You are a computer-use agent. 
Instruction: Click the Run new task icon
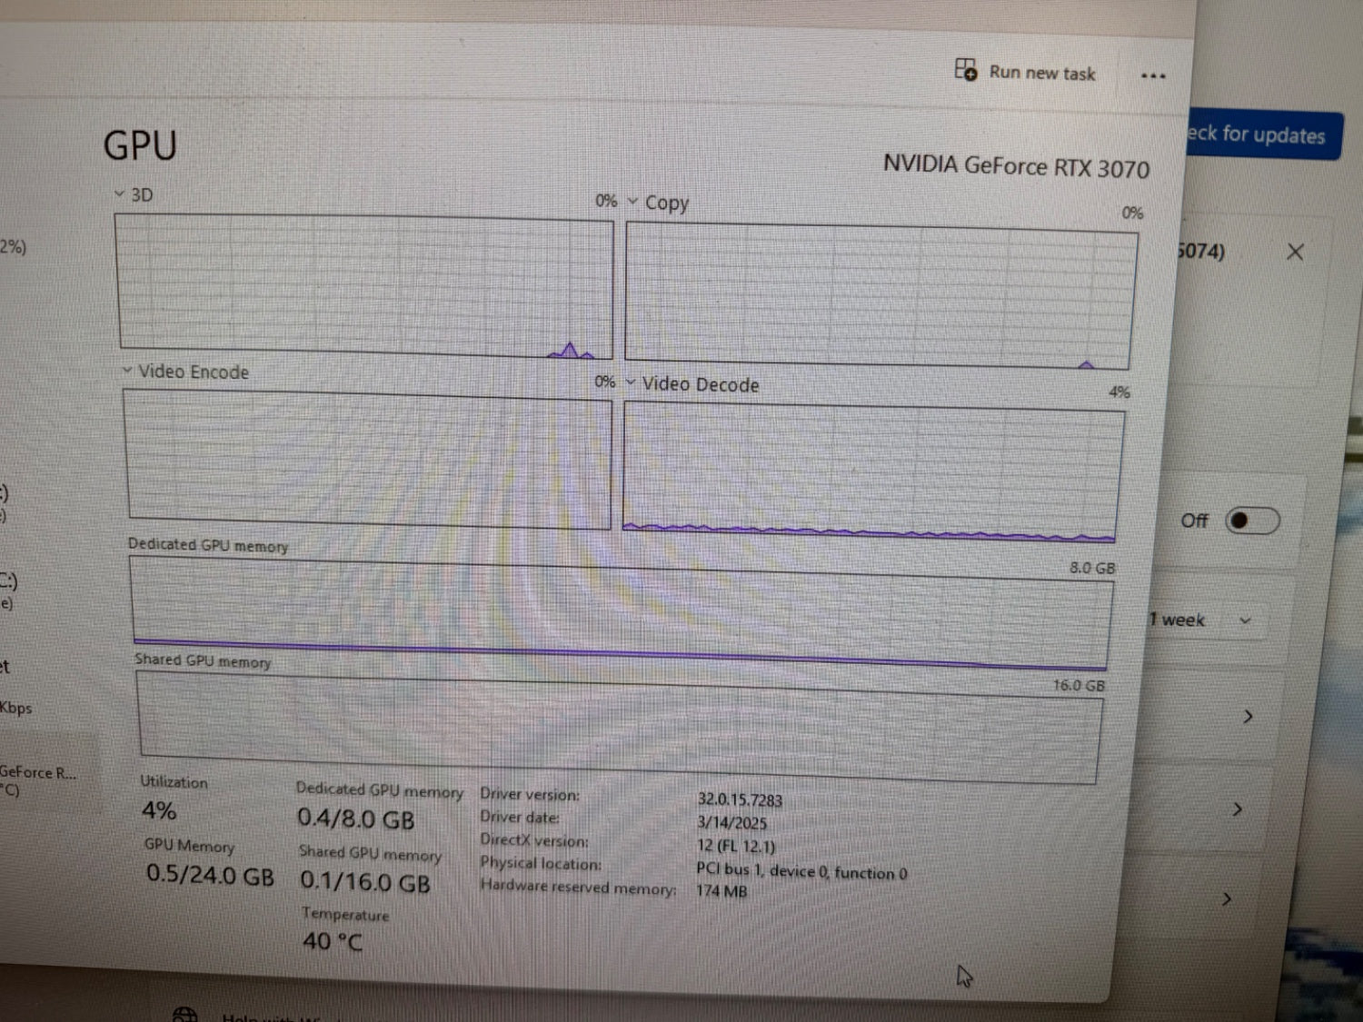[x=965, y=69]
